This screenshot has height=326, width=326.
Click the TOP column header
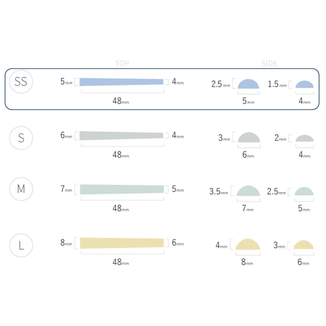122,63
